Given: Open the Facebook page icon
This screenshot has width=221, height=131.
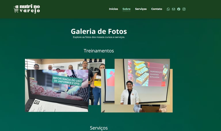Looking at the screenshot, I should coord(179,9).
